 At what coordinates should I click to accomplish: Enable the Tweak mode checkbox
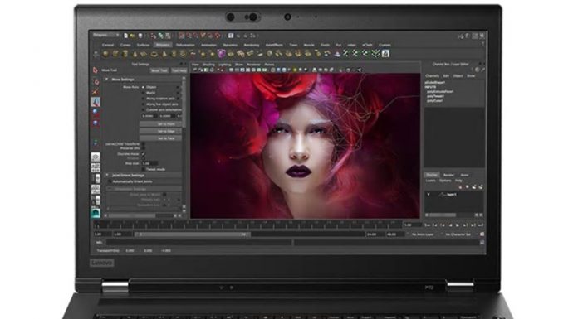point(144,169)
